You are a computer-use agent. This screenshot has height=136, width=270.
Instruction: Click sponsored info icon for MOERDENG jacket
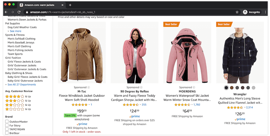click(x=194, y=87)
